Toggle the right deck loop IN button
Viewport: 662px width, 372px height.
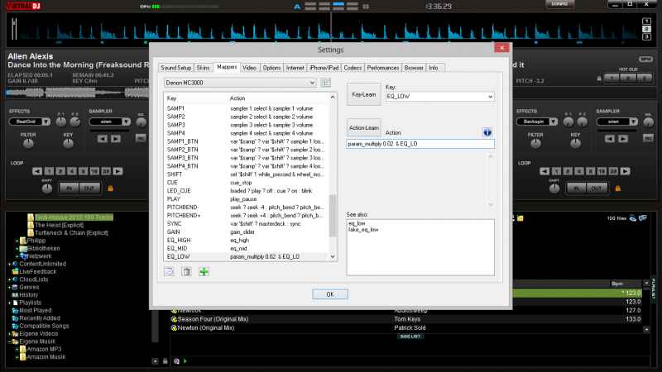coord(577,188)
